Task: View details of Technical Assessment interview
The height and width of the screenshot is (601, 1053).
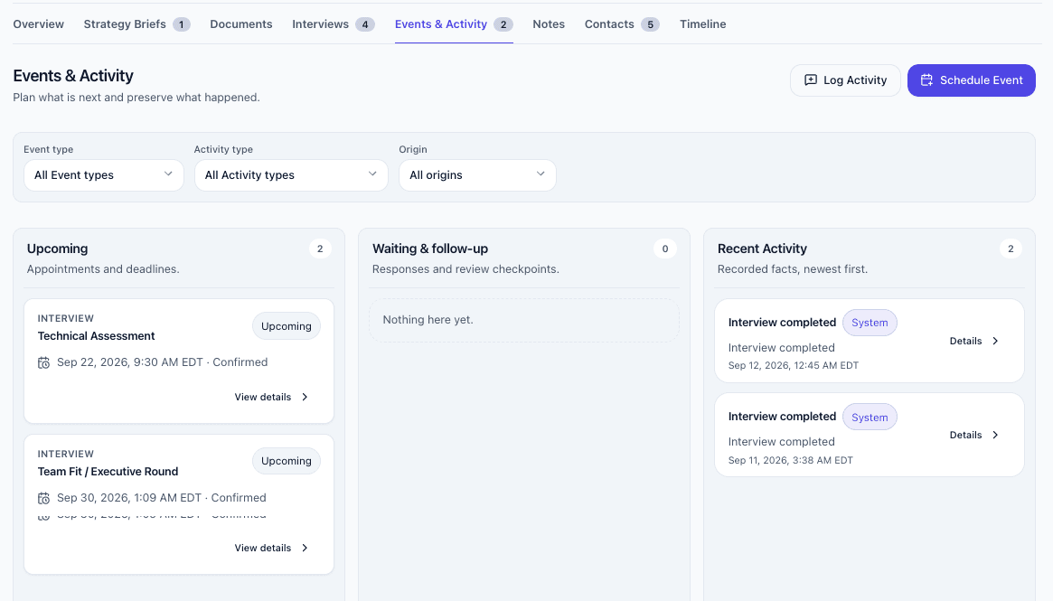Action: pyautogui.click(x=271, y=397)
